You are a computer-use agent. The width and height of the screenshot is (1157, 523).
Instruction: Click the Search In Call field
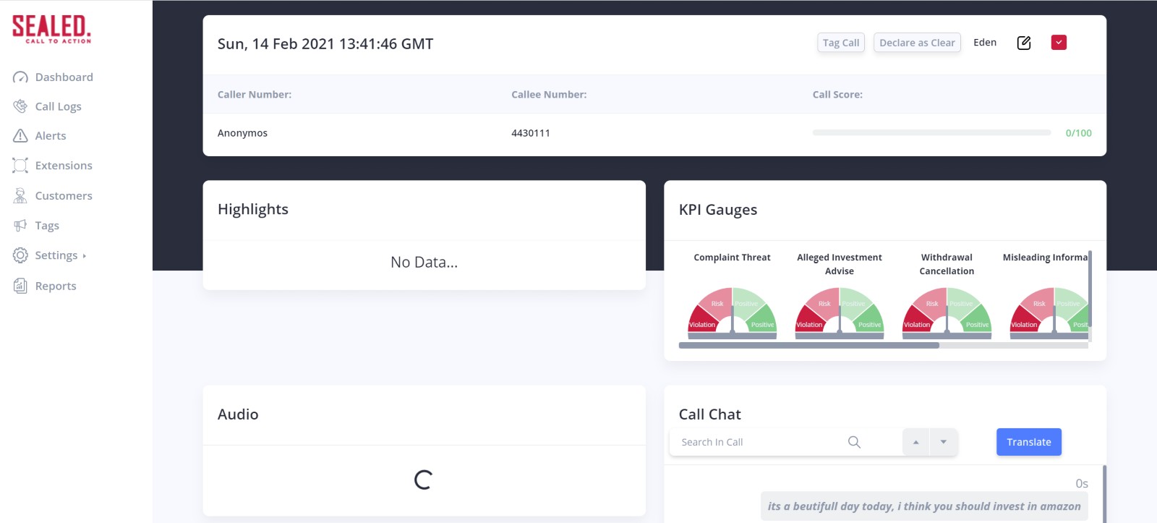pos(759,442)
